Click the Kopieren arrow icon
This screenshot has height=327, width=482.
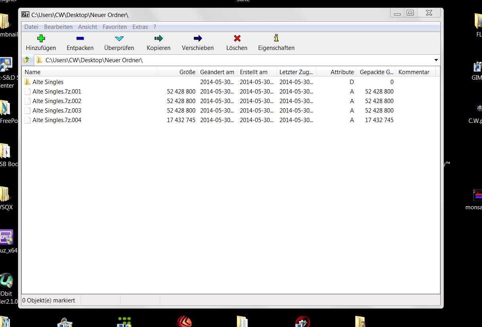pyautogui.click(x=159, y=38)
